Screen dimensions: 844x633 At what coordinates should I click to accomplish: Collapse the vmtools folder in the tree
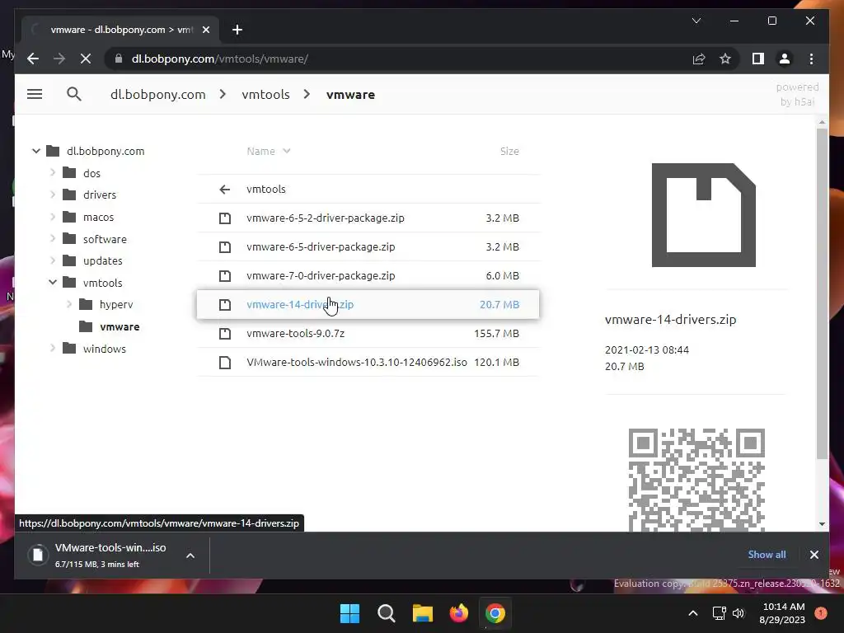pyautogui.click(x=53, y=282)
